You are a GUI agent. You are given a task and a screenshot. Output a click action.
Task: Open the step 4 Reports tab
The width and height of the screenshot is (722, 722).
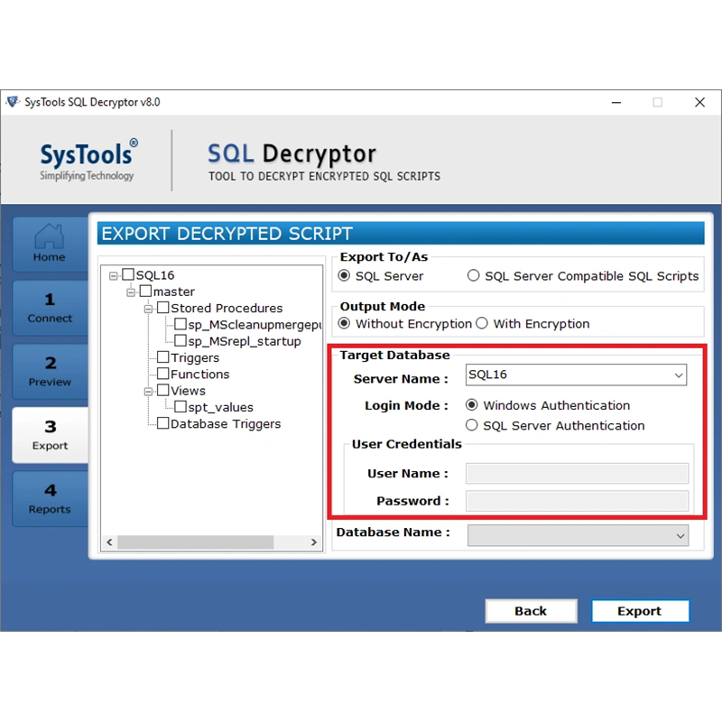pos(50,498)
